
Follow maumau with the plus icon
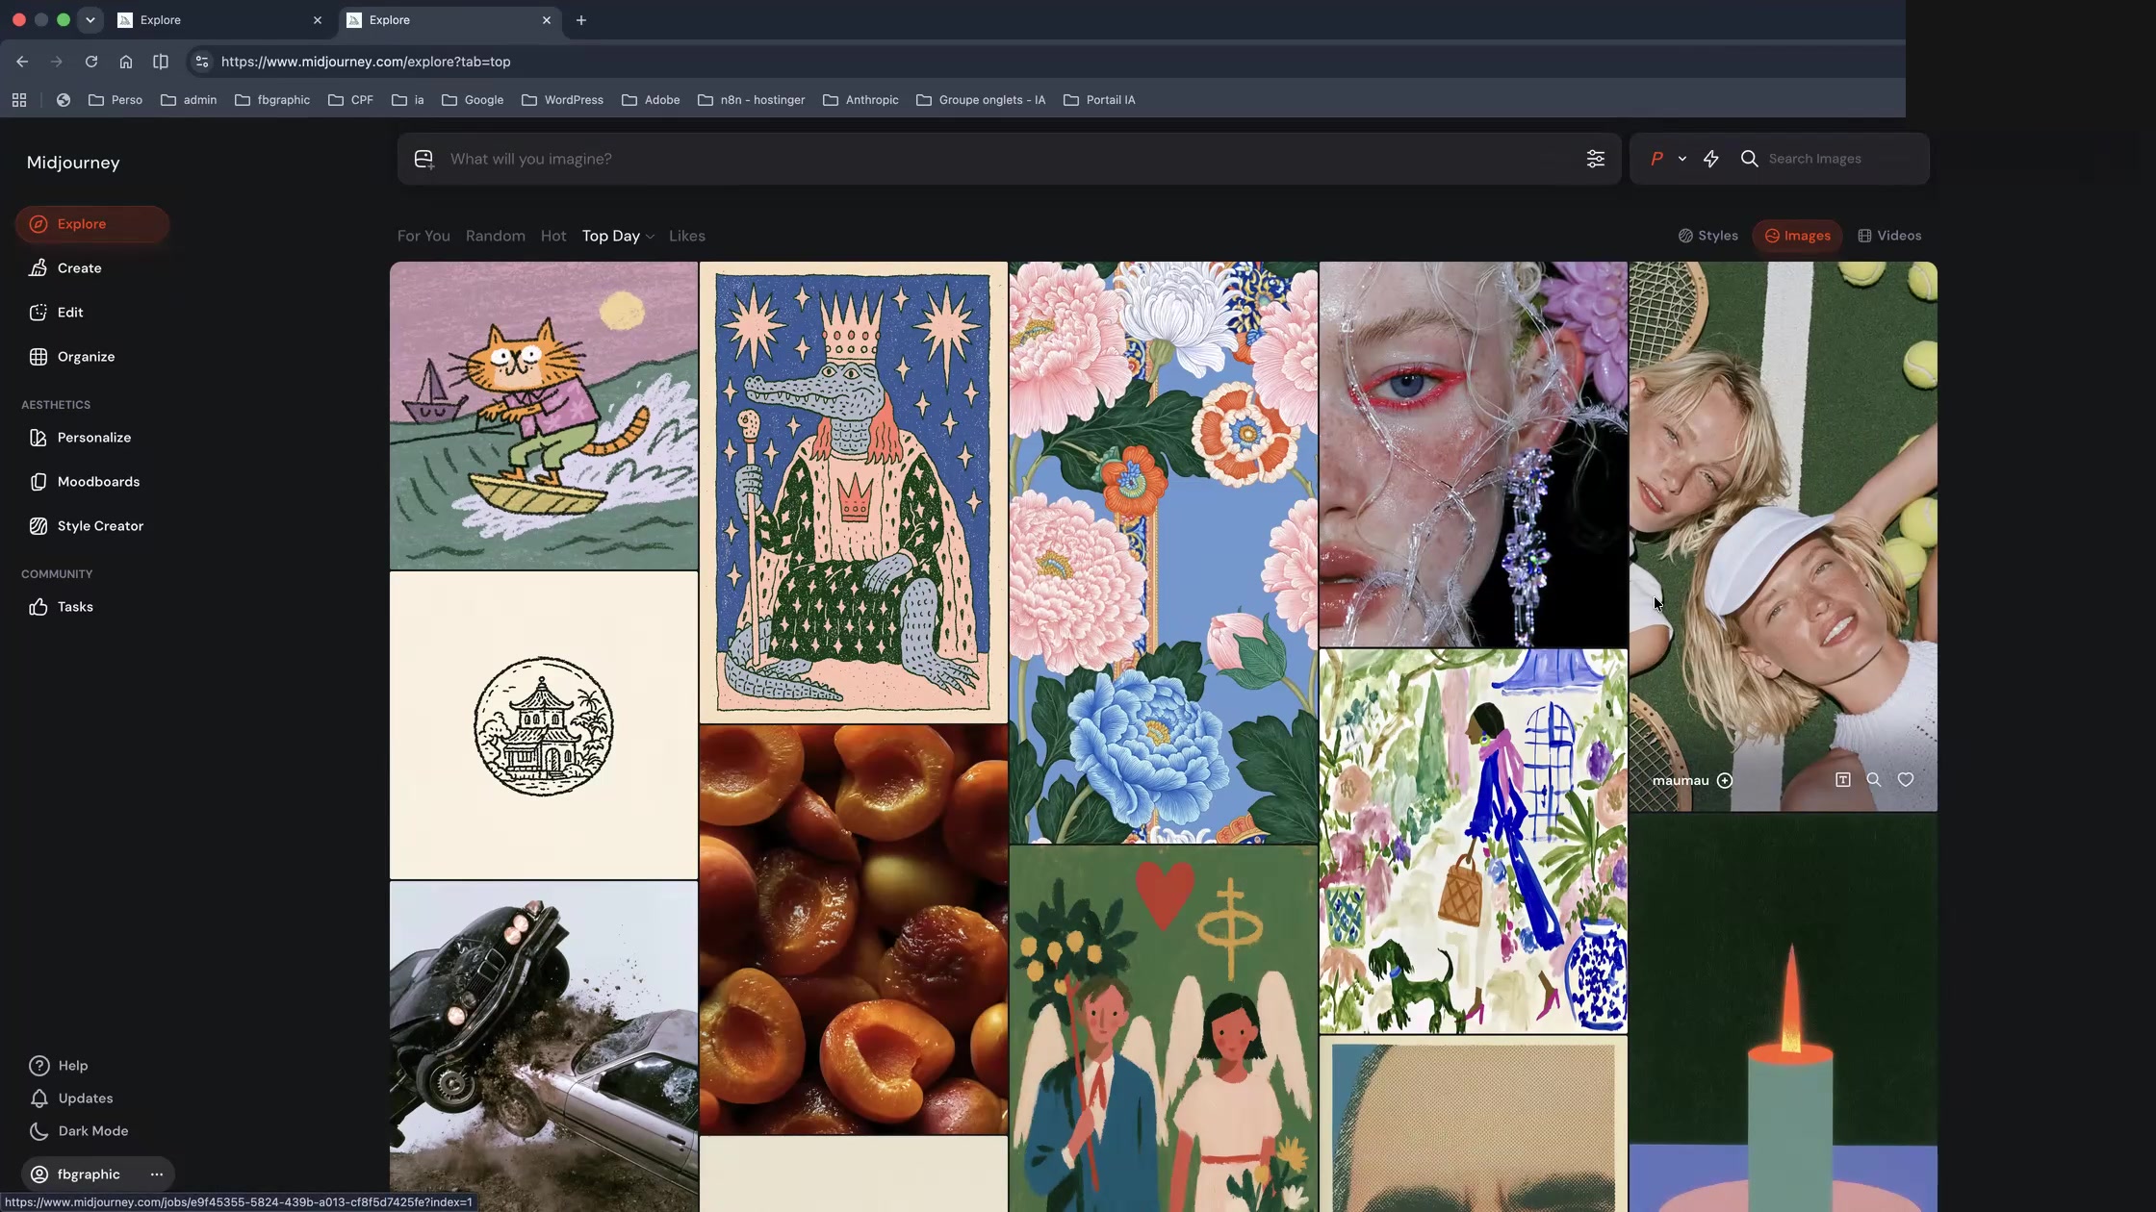[1725, 781]
